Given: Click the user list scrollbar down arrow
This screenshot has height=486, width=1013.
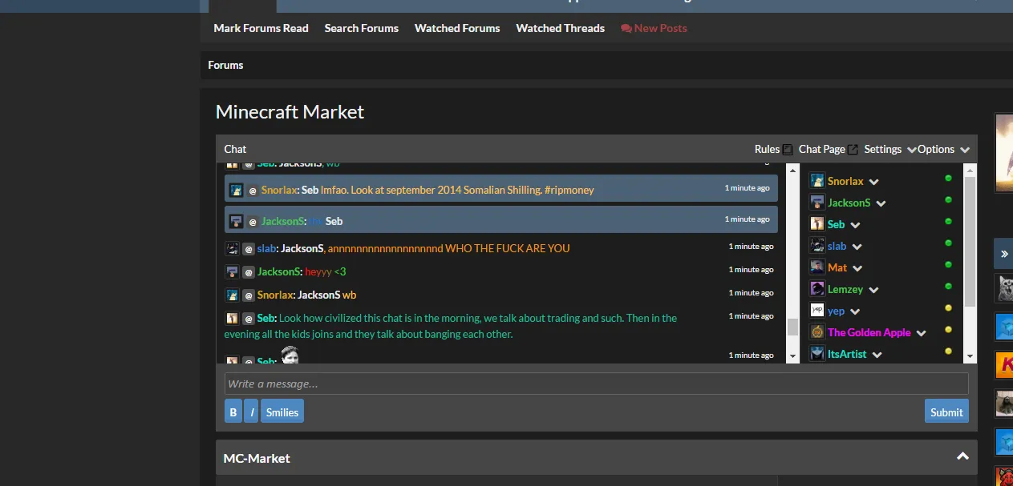Looking at the screenshot, I should (970, 356).
